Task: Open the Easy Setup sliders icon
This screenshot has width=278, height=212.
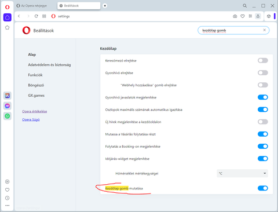Action: point(250,16)
